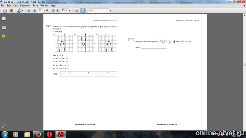This screenshot has width=246, height=138.
Task: Open the Edit menu
Action: [9, 6]
